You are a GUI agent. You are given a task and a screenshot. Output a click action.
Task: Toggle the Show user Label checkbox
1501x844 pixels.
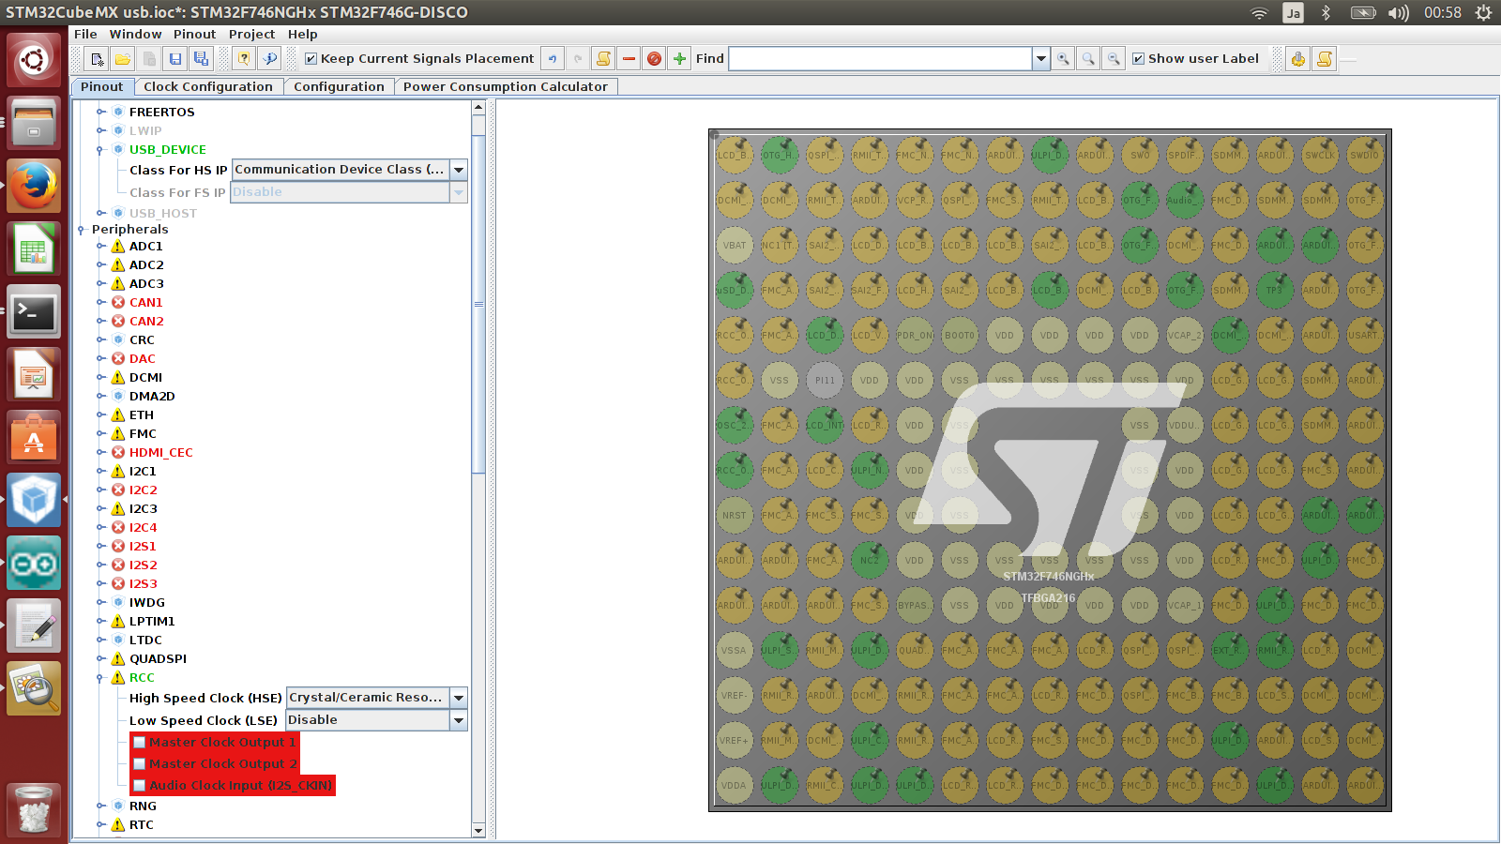1139,59
